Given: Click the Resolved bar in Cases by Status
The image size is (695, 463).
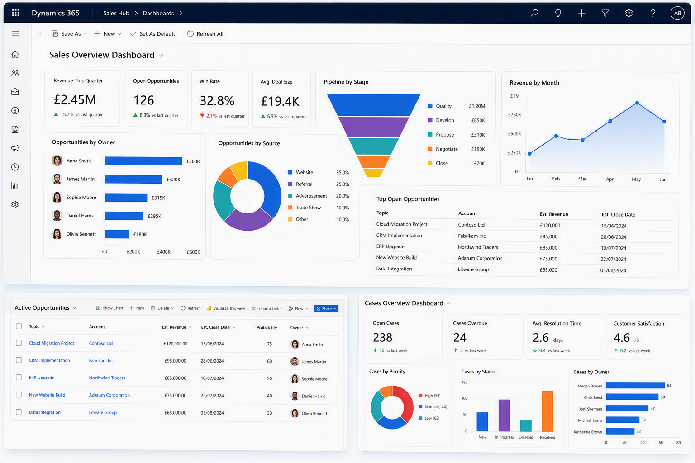Looking at the screenshot, I should pos(547,411).
